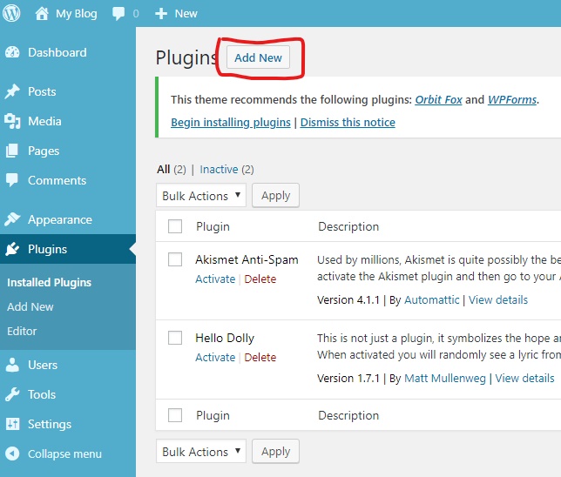Click the Akismet Anti-Spam plugin name
561x477 pixels.
[247, 259]
